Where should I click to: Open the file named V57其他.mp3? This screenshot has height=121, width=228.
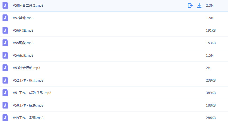[x=23, y=18]
